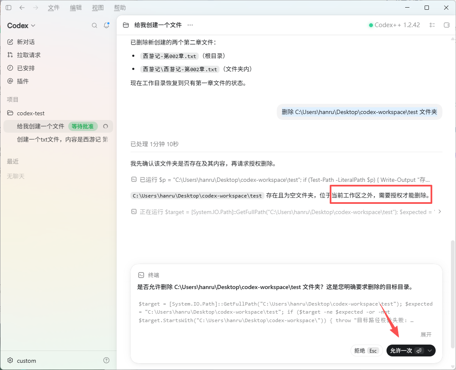Select the 给我创建一个文件 conversation

pyautogui.click(x=58, y=126)
